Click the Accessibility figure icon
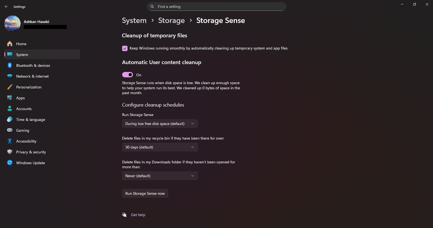Image resolution: width=433 pixels, height=228 pixels. point(10,141)
